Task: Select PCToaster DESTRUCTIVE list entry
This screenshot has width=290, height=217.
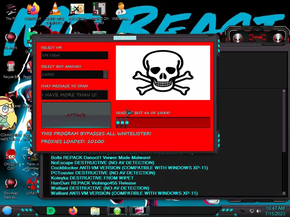Action: (103, 173)
